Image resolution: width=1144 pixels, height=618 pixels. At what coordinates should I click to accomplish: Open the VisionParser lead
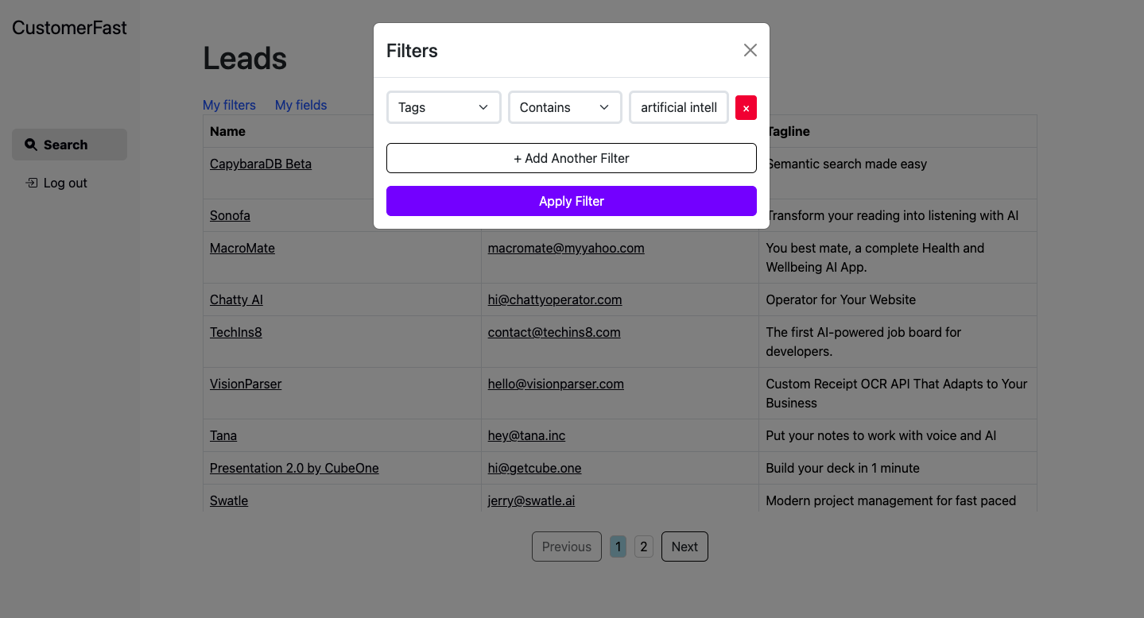(246, 384)
